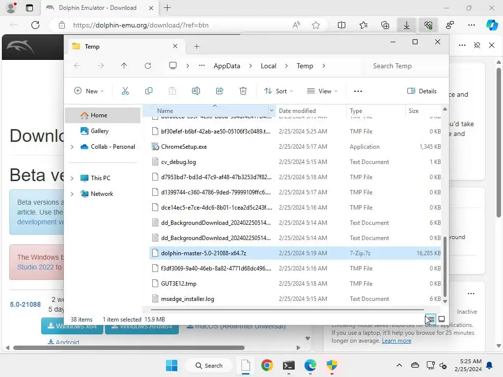Refresh the Temp folder view
Viewport: 503px width, 377px height.
pyautogui.click(x=148, y=66)
